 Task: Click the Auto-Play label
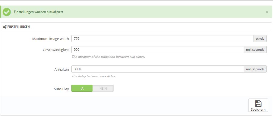[x=61, y=89]
